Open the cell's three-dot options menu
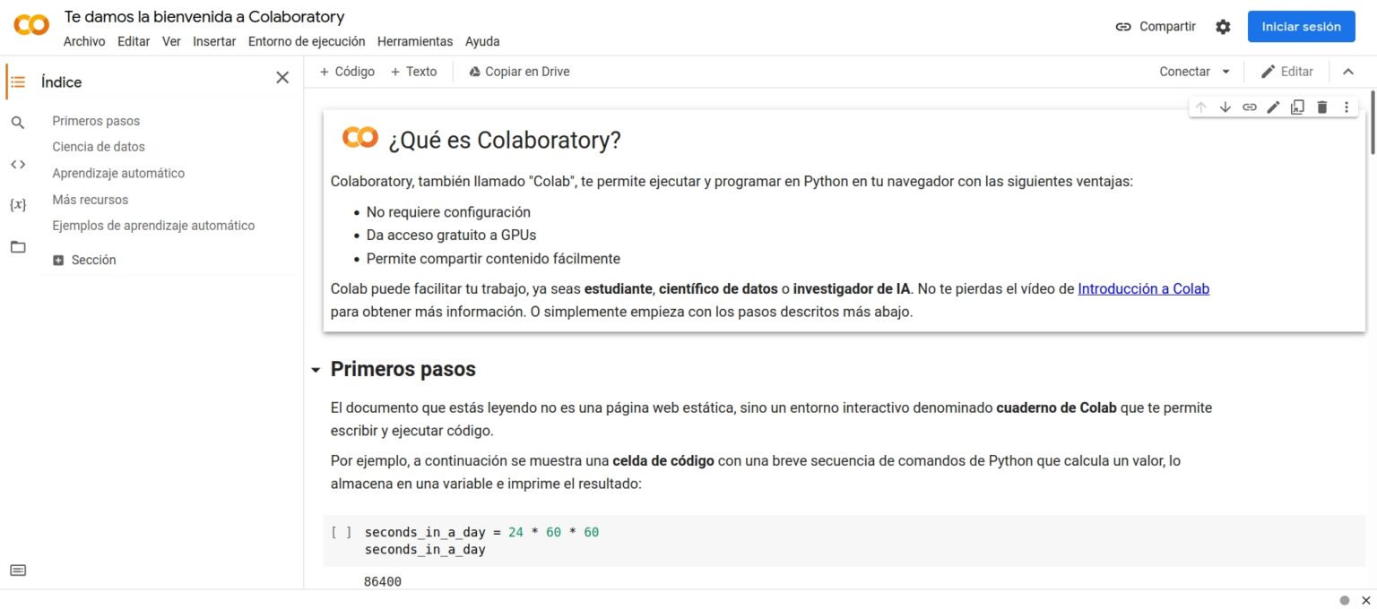The image size is (1377, 609). point(1346,107)
